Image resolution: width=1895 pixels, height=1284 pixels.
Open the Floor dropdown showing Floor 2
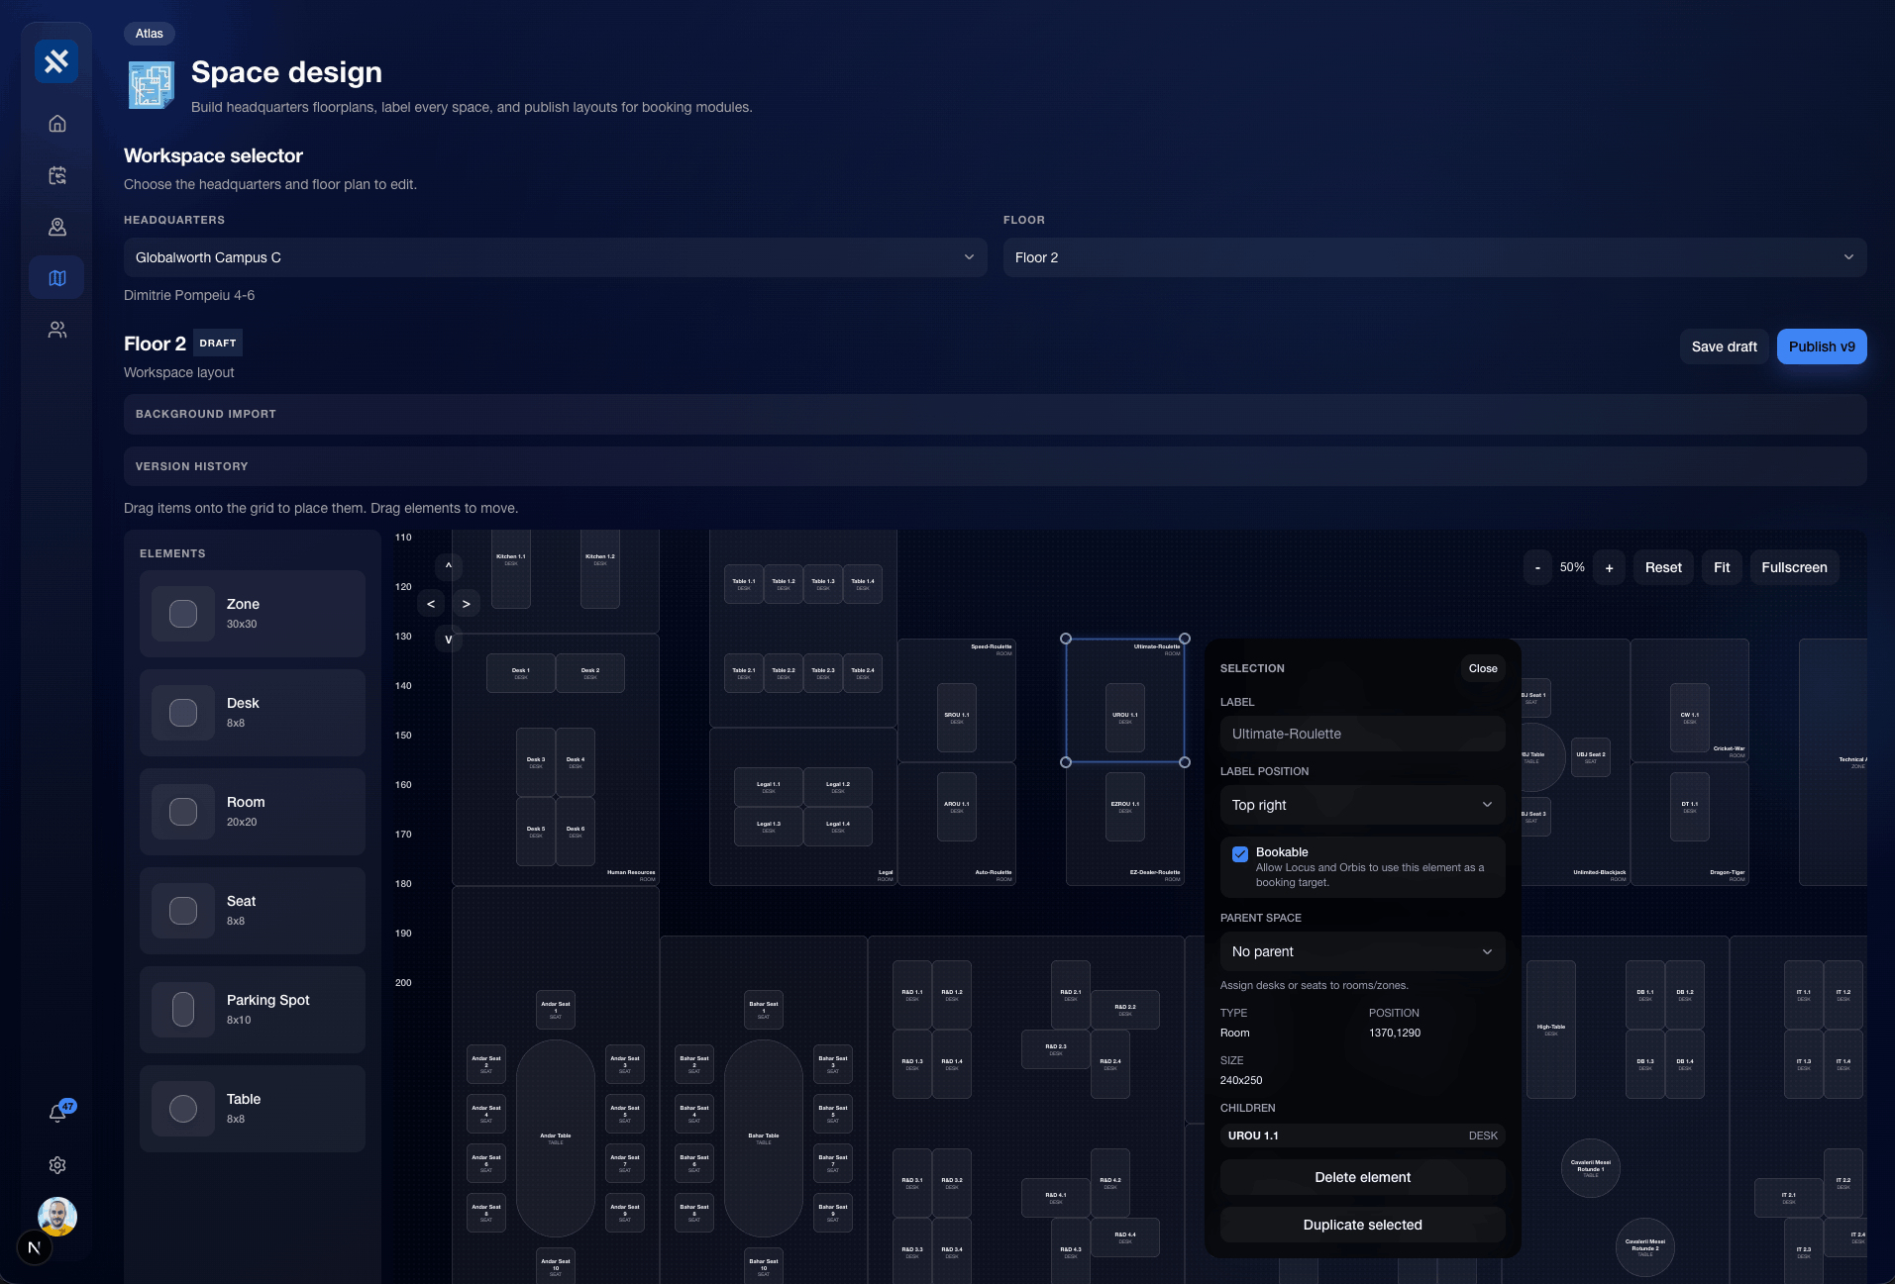click(1434, 257)
